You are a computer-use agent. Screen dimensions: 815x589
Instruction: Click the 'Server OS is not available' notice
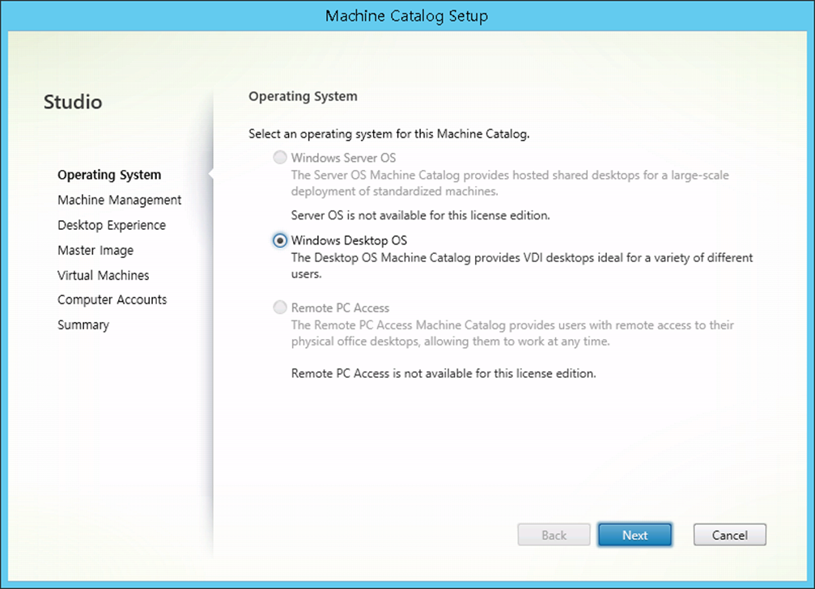(x=421, y=215)
